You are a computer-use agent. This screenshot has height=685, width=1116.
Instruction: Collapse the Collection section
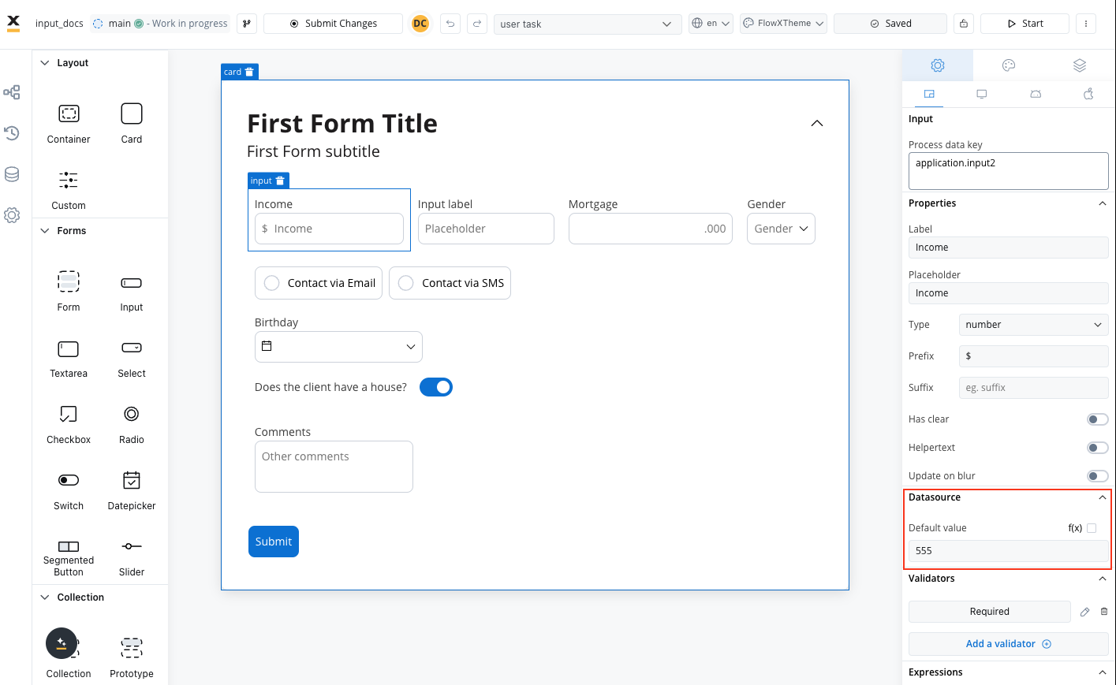[x=45, y=598]
